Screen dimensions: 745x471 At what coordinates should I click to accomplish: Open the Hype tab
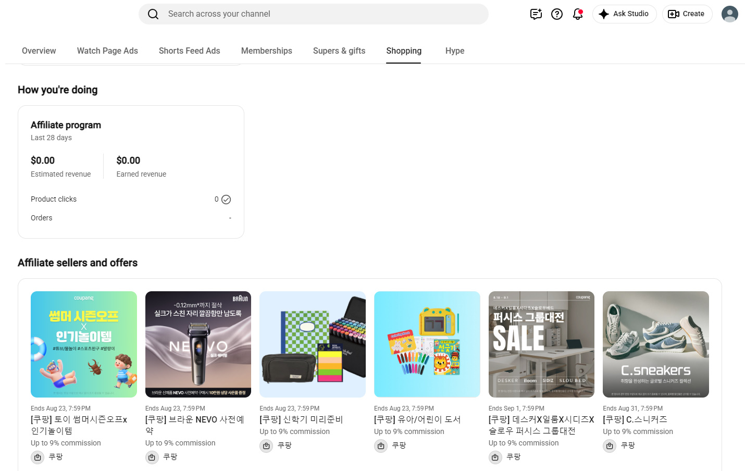(455, 51)
